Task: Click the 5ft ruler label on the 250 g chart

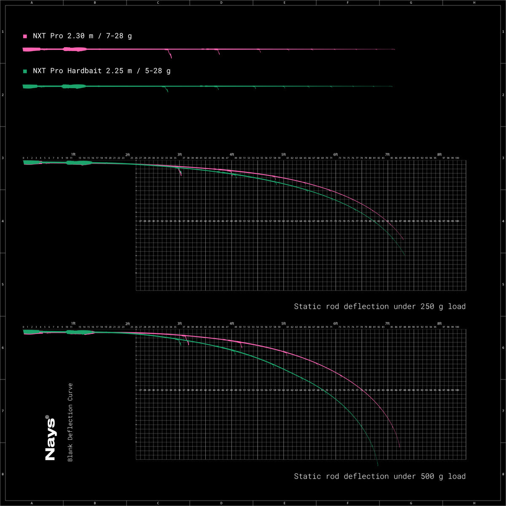Action: pos(284,155)
